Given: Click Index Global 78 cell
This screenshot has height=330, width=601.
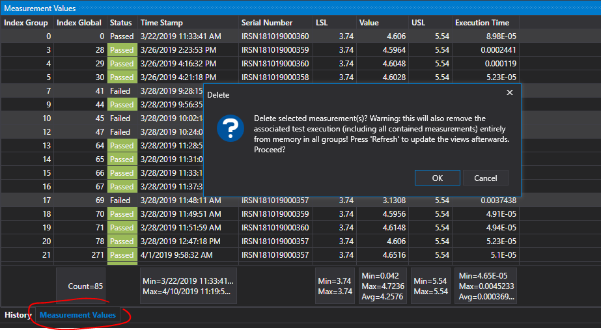Looking at the screenshot, I should click(x=81, y=241).
